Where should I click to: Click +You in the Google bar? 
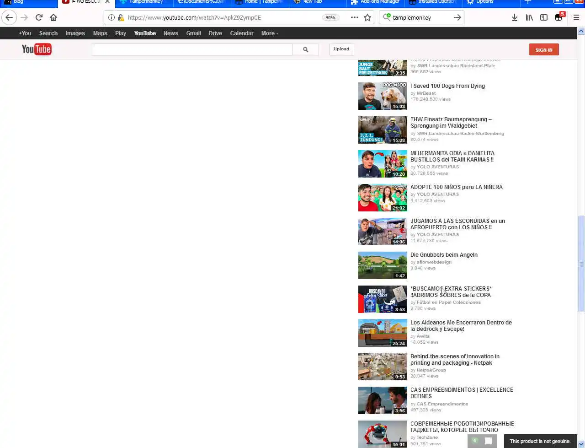tap(25, 33)
